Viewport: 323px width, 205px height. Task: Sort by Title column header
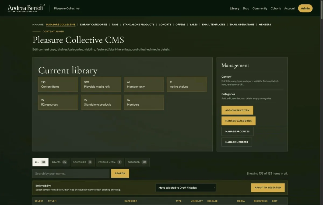tap(52, 201)
